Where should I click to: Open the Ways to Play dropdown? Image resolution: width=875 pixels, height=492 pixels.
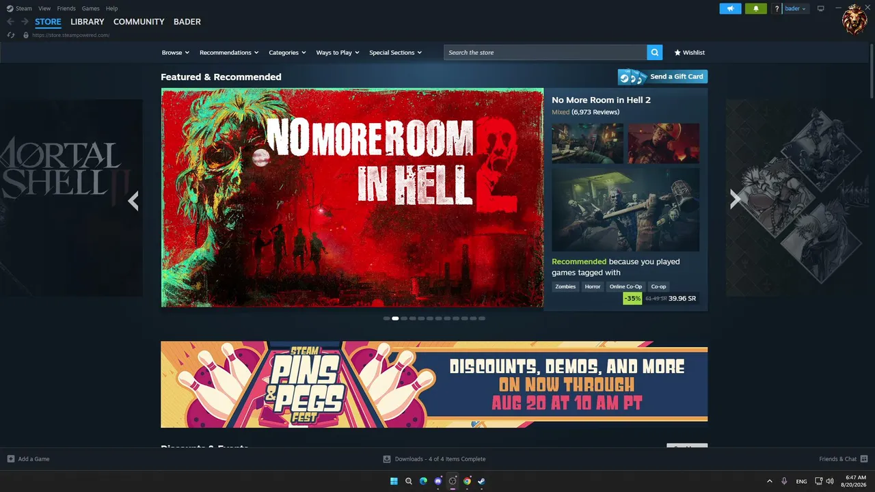tap(338, 53)
